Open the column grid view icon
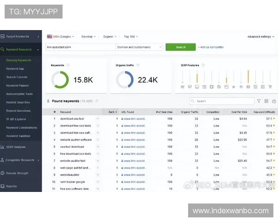This screenshot has width=278, height=222. click(x=266, y=101)
